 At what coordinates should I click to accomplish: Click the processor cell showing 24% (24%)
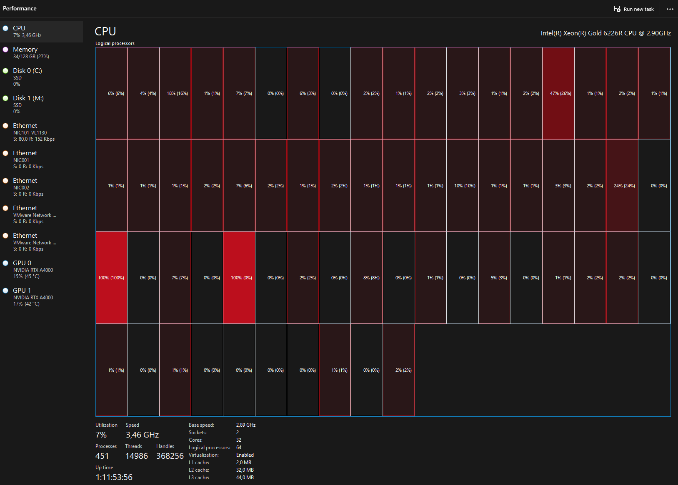[x=622, y=186]
